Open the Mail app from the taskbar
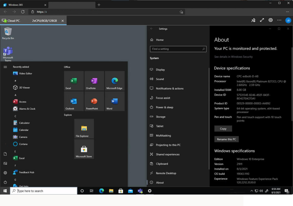293x206 pixels. 130,191
